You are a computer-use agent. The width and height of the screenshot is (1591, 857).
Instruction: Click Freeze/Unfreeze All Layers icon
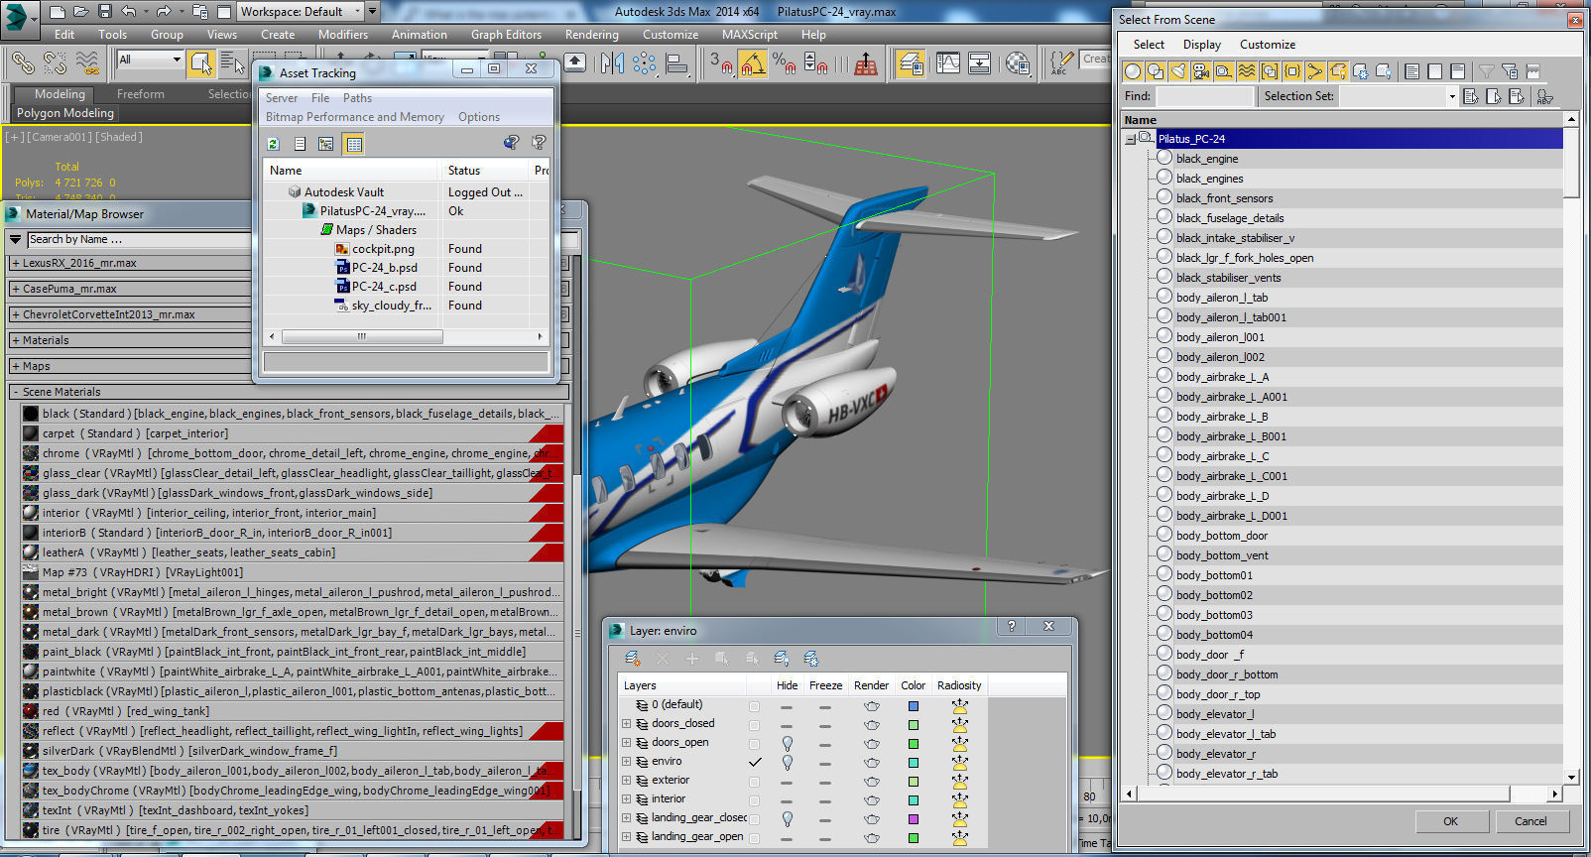pyautogui.click(x=811, y=659)
